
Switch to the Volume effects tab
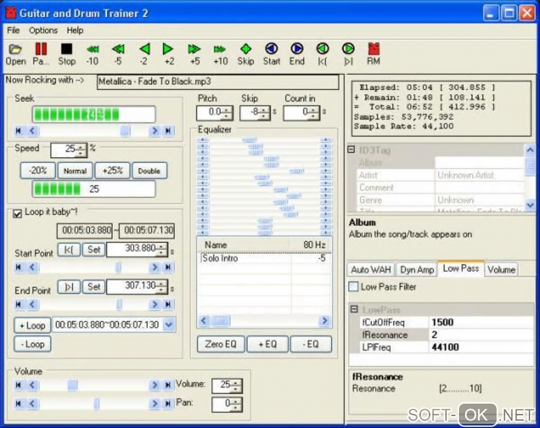(x=501, y=269)
